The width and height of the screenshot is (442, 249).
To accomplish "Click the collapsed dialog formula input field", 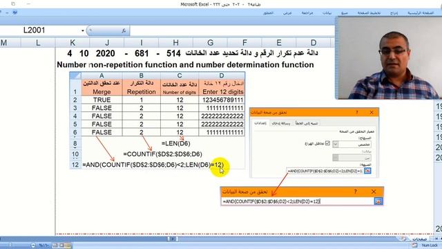I will pyautogui.click(x=298, y=201).
